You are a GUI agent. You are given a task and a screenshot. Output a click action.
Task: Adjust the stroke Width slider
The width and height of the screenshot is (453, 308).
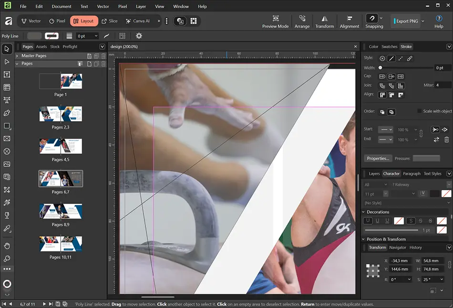[381, 68]
